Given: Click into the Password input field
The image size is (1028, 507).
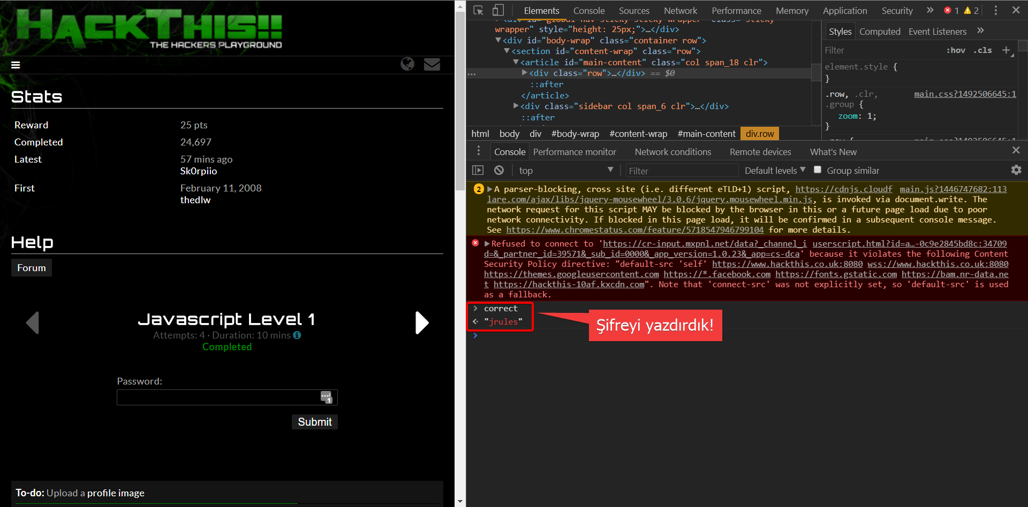Looking at the screenshot, I should pos(227,397).
